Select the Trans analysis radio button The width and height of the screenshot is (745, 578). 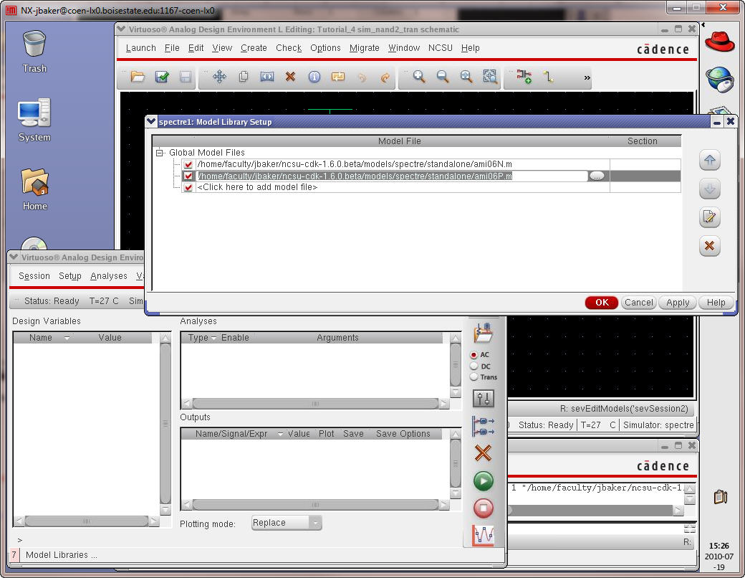tap(474, 377)
